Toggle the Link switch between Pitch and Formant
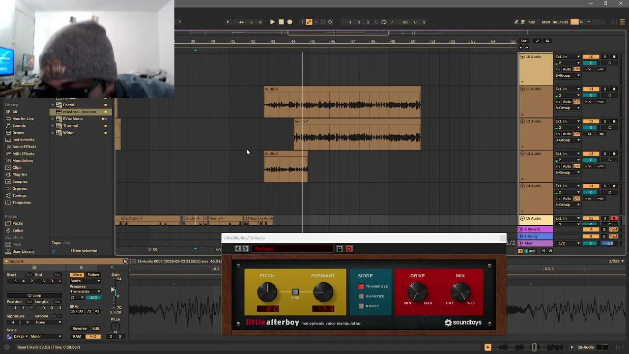The width and height of the screenshot is (629, 354). pyautogui.click(x=295, y=292)
